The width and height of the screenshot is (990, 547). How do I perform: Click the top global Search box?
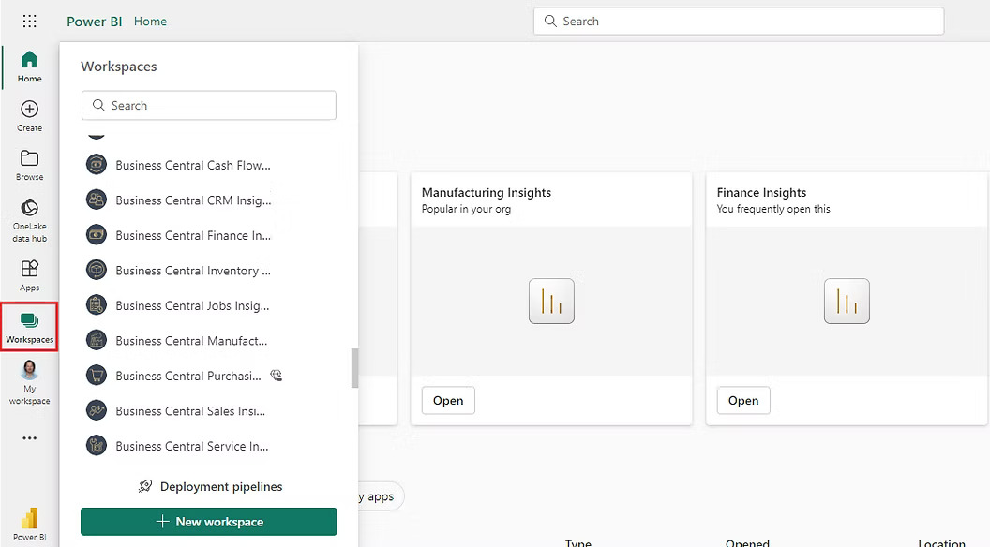coord(738,22)
